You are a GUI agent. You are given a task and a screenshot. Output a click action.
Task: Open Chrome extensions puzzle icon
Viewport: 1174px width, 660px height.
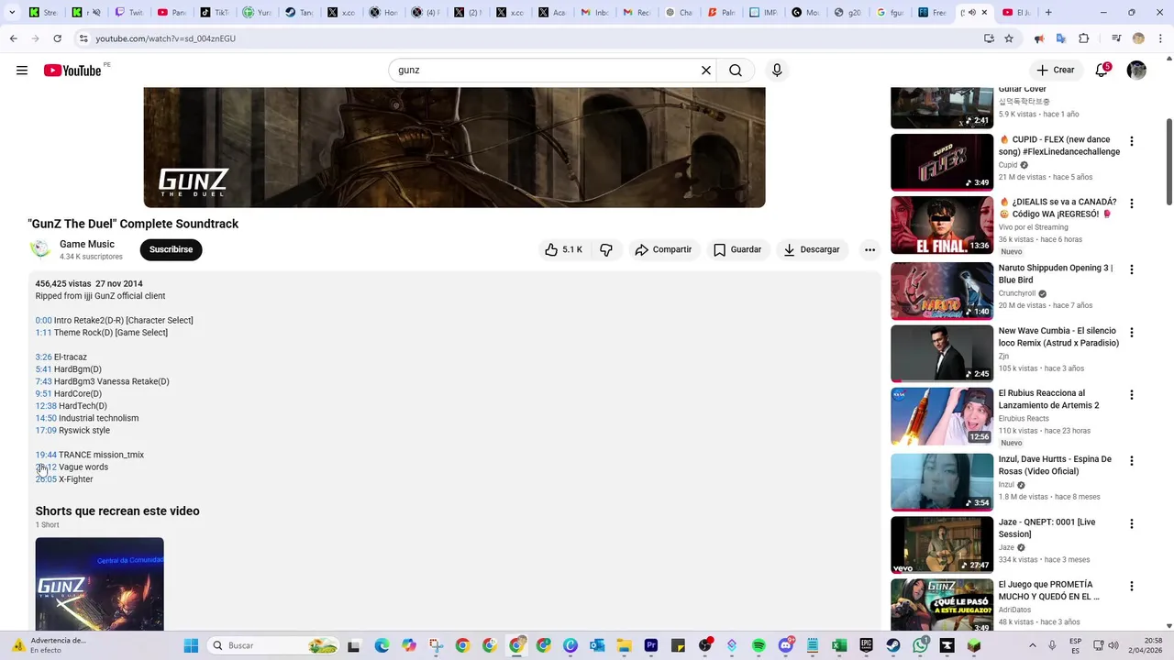click(x=1083, y=38)
